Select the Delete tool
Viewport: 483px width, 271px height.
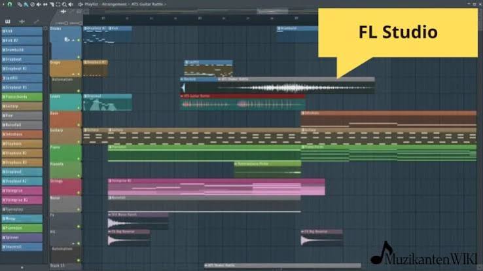tap(32, 5)
